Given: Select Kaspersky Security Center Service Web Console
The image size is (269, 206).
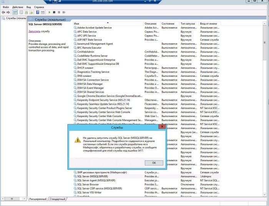Looking at the screenshot, I should (147, 112).
